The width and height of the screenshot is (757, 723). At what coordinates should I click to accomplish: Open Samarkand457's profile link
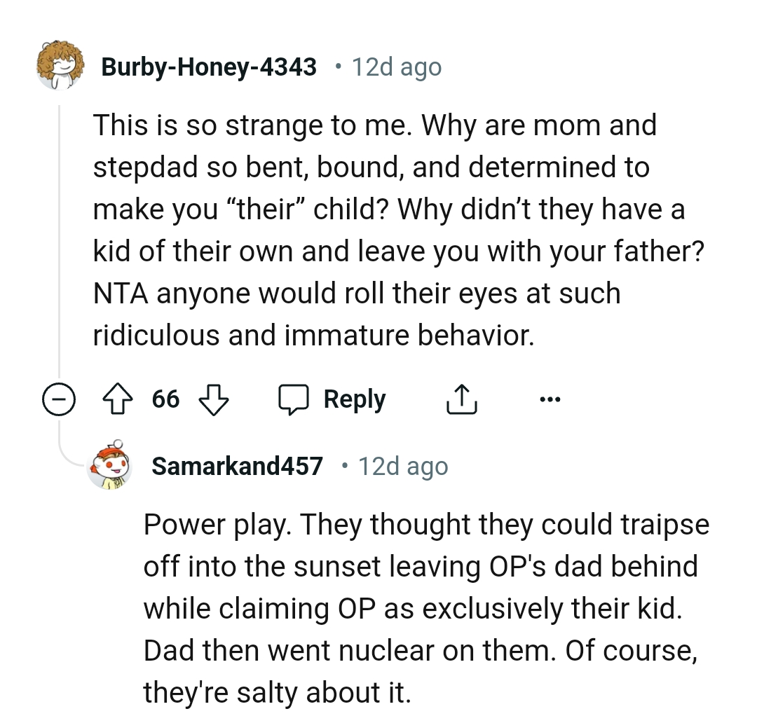(x=238, y=464)
